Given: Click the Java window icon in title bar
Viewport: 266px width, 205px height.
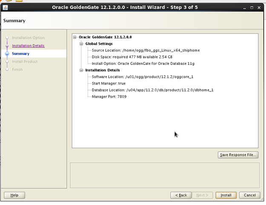Looking at the screenshot, I should click(x=5, y=8).
